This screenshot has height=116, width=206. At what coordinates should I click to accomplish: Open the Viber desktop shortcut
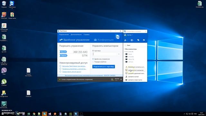coord(4,71)
